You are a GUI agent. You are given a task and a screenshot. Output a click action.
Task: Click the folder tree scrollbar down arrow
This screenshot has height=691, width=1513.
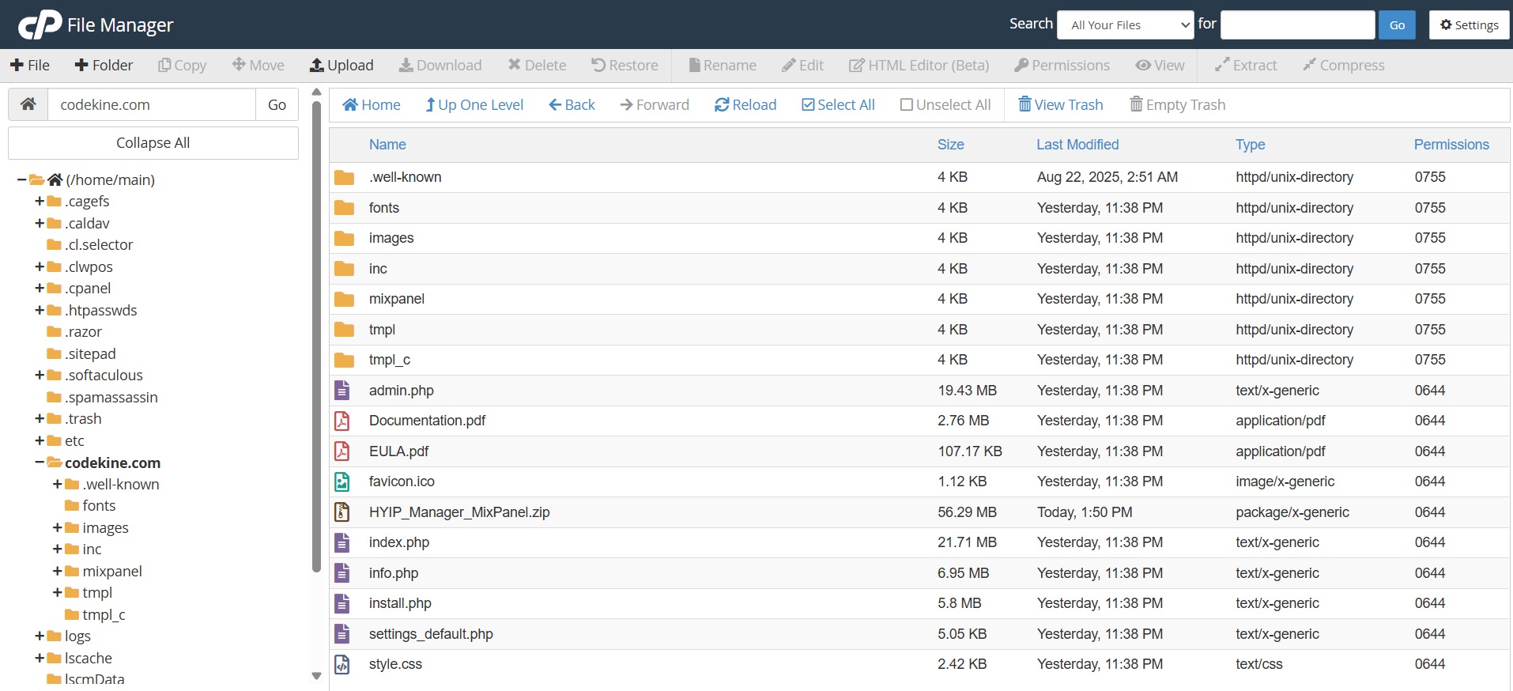coord(316,676)
